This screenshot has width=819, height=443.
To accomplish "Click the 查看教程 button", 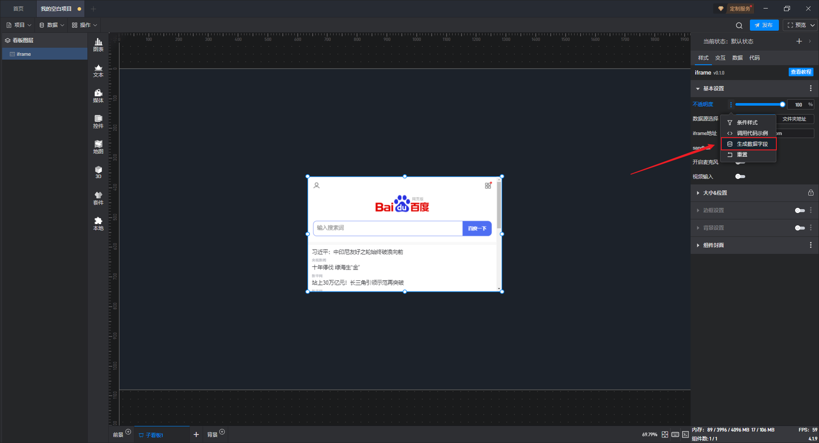I will (x=801, y=72).
